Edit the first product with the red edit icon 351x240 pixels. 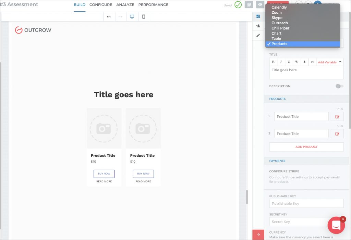coord(337,117)
